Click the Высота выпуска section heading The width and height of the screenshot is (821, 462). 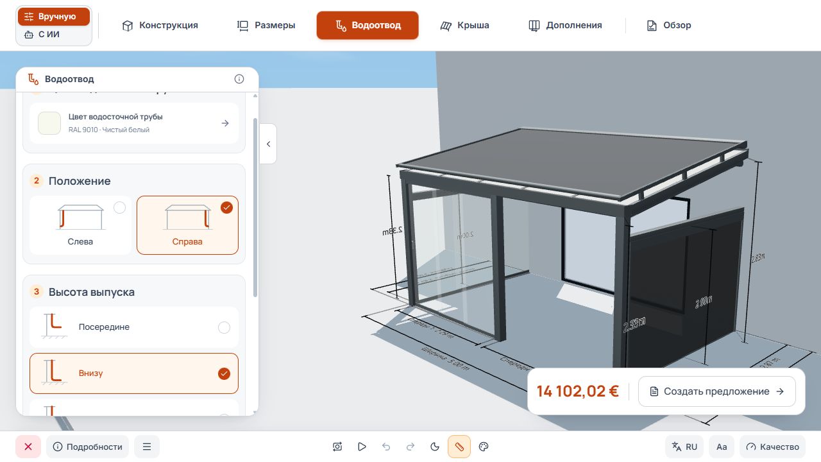point(92,292)
